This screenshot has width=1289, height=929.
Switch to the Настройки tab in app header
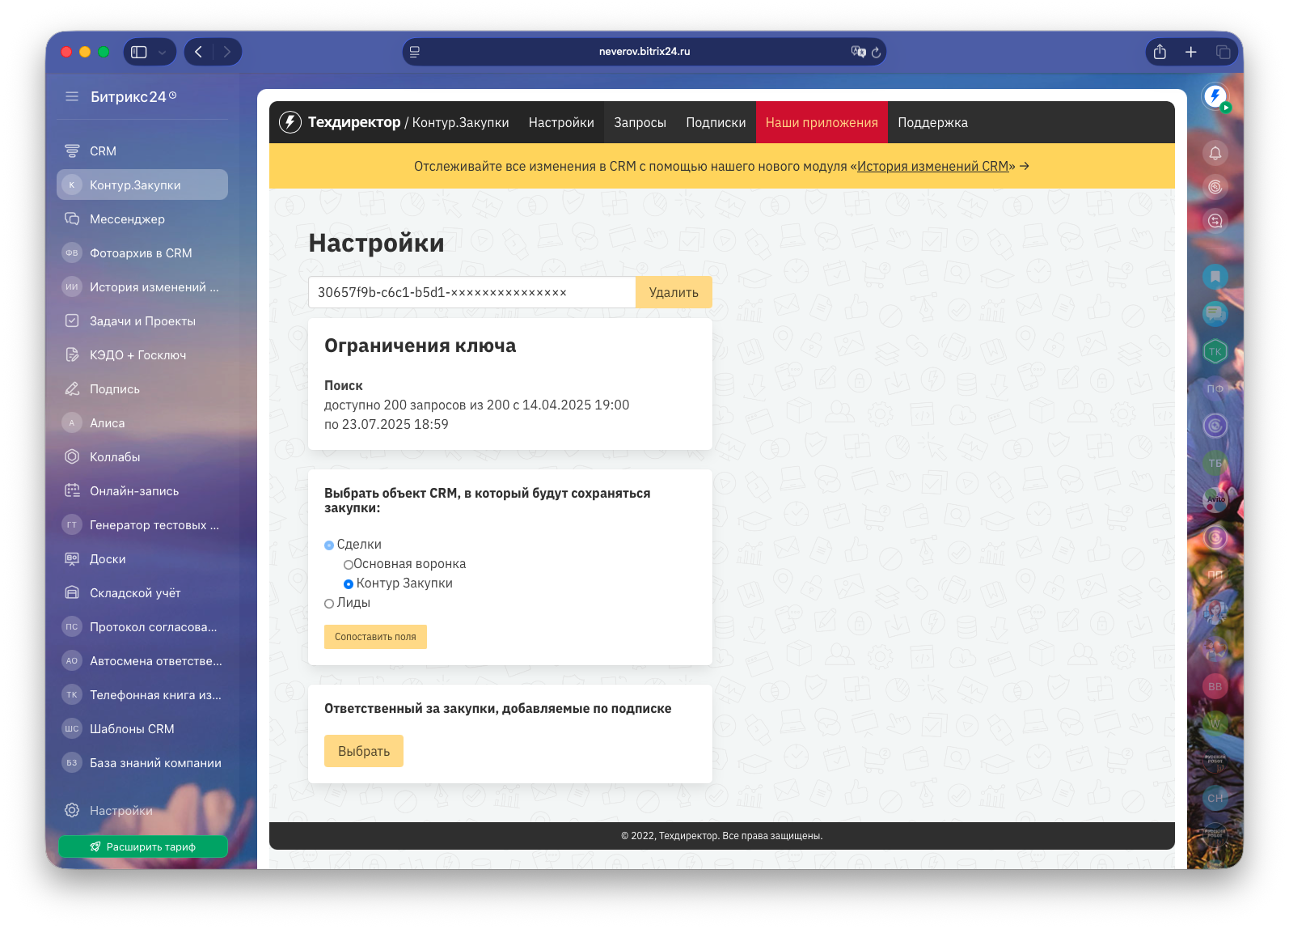(x=561, y=123)
